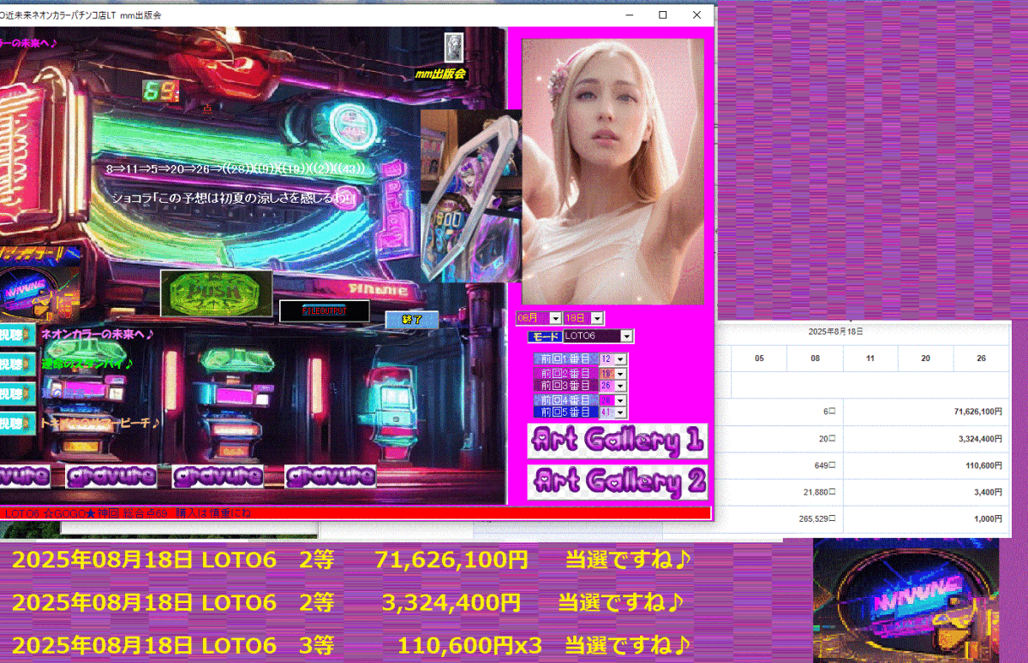
Task: Click 視聴 button beside トキメキのサマービーチ♪
Action: click(17, 423)
